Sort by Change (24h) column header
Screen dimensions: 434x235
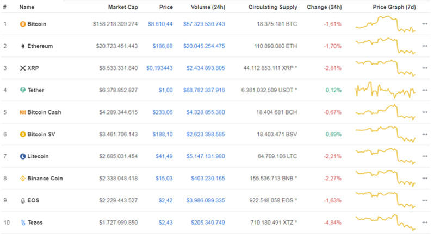[x=324, y=7]
